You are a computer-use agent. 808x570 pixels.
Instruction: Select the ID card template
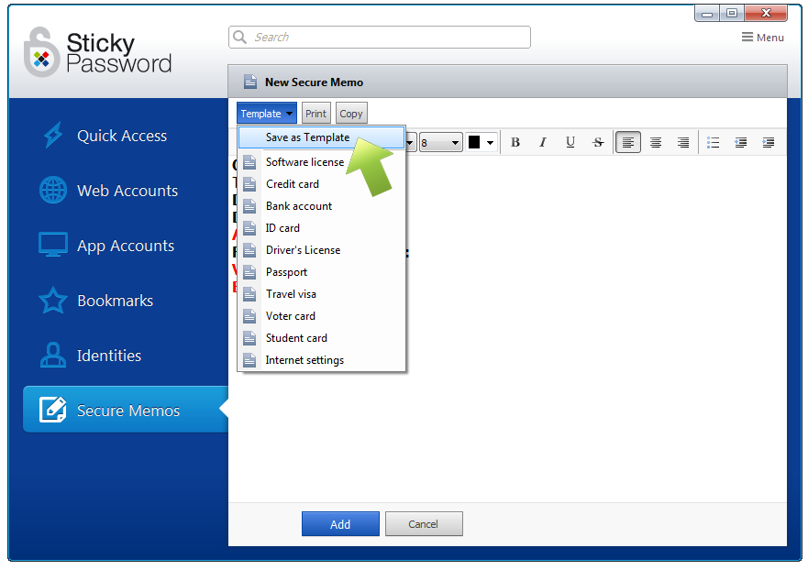(321, 228)
